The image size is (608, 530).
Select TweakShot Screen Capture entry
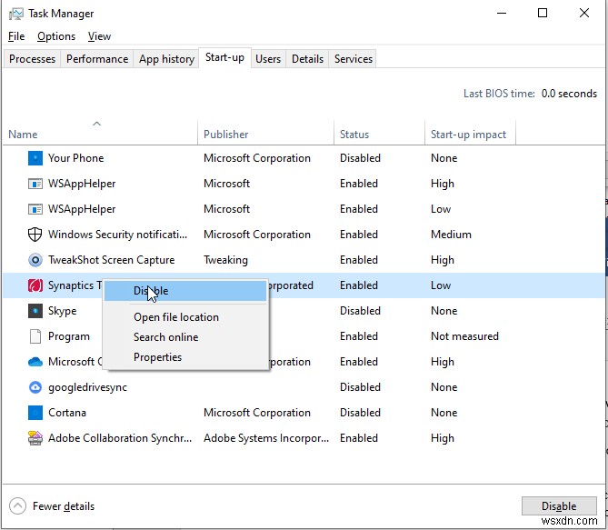(x=111, y=260)
